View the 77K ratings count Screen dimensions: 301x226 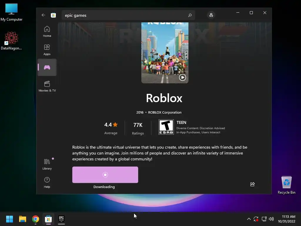[x=138, y=128]
